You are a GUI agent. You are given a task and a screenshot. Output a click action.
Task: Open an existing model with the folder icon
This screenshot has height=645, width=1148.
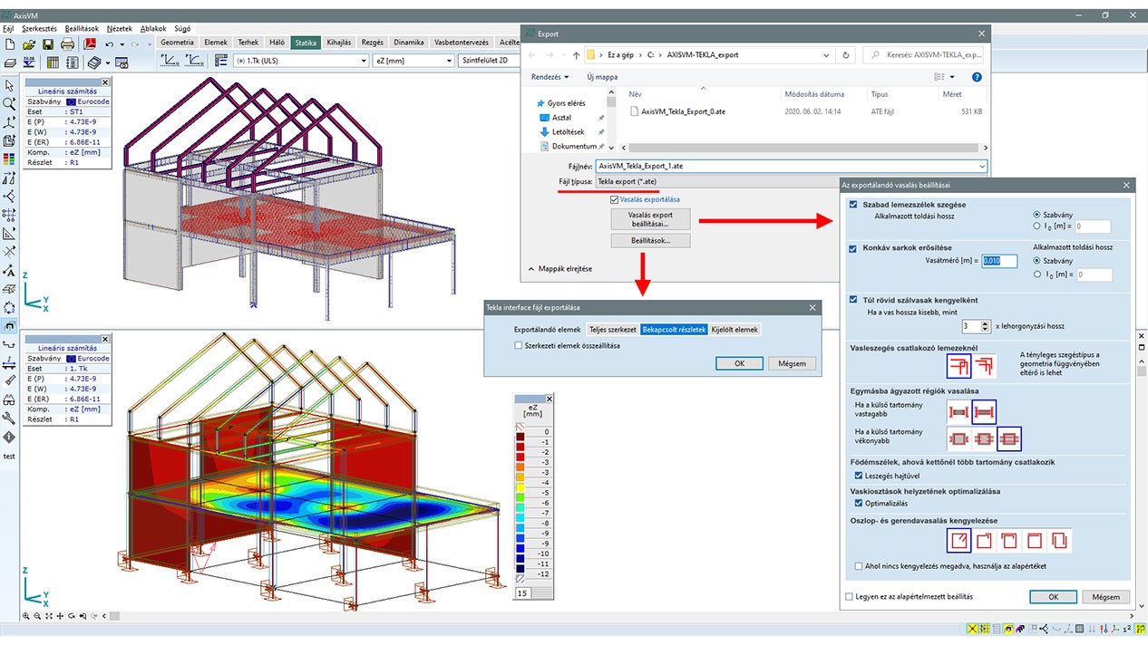coord(29,43)
